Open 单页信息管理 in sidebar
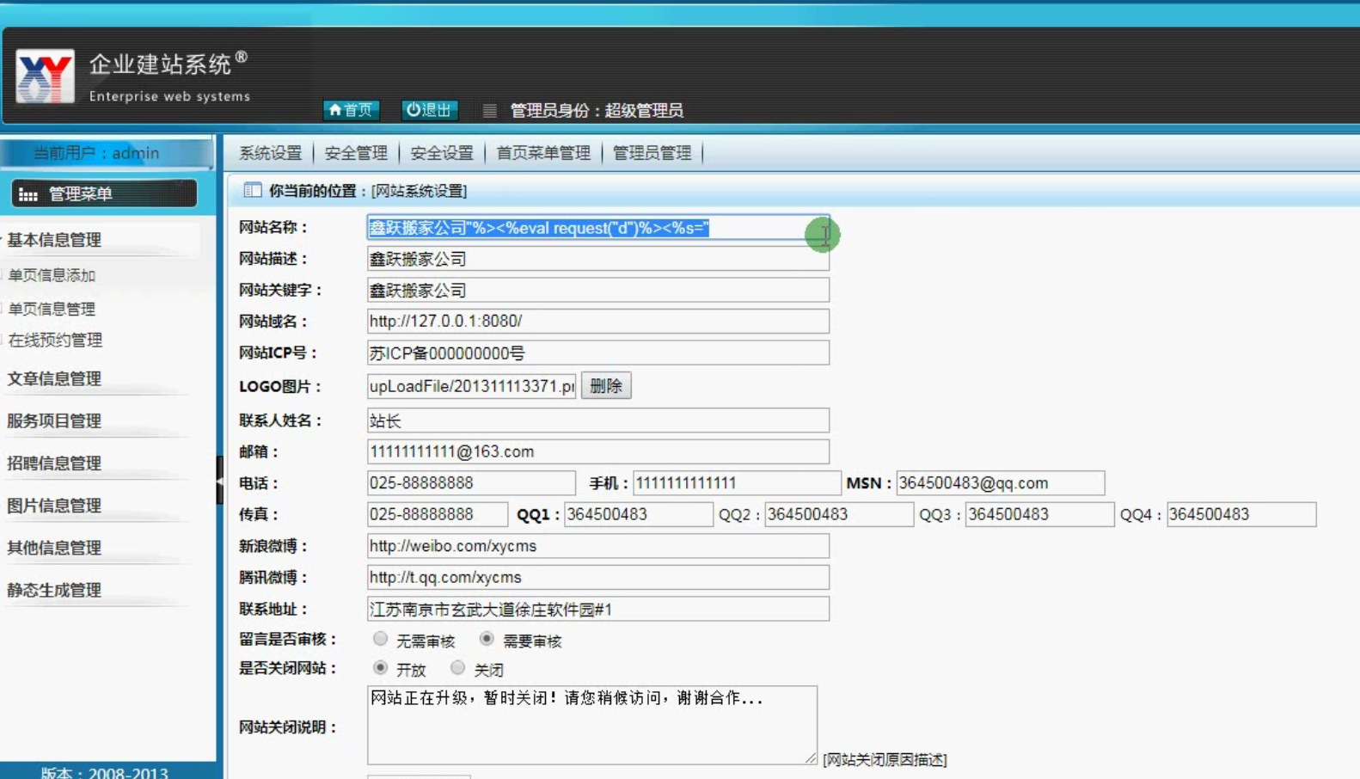This screenshot has height=779, width=1360. 52,309
